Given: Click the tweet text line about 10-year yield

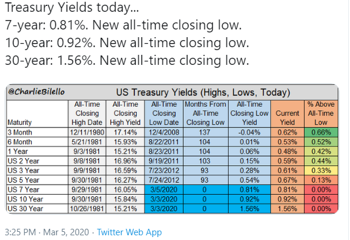Looking at the screenshot, I should pos(127,42).
